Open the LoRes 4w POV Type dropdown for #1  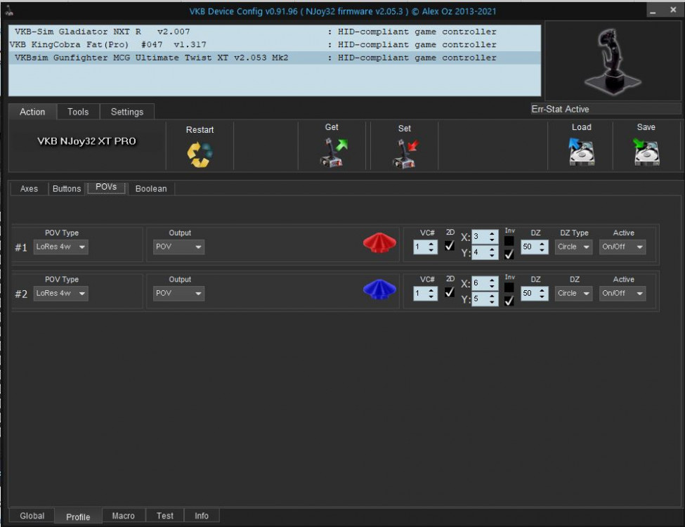(x=60, y=247)
